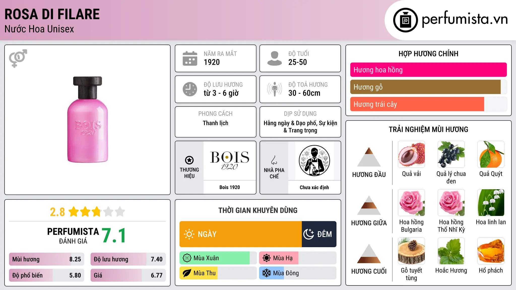Click the age range value 25-50
516x290 pixels.
pyautogui.click(x=298, y=62)
